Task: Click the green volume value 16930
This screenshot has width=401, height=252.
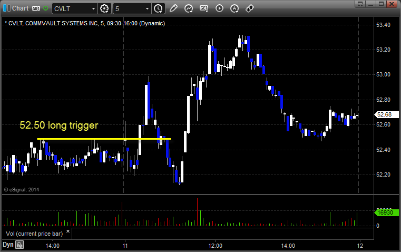Action: [x=387, y=212]
